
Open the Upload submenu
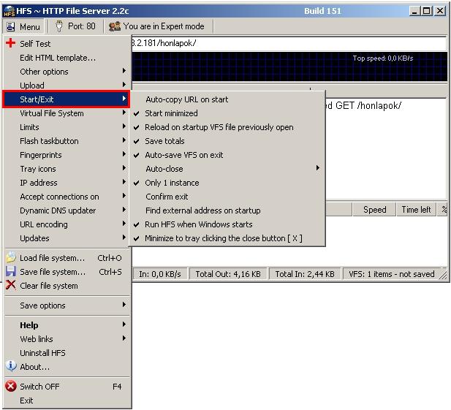point(67,86)
